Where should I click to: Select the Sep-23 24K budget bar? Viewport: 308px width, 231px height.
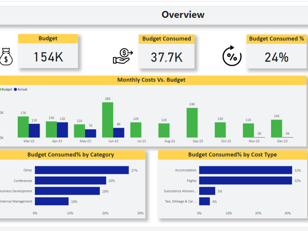[x=192, y=123]
